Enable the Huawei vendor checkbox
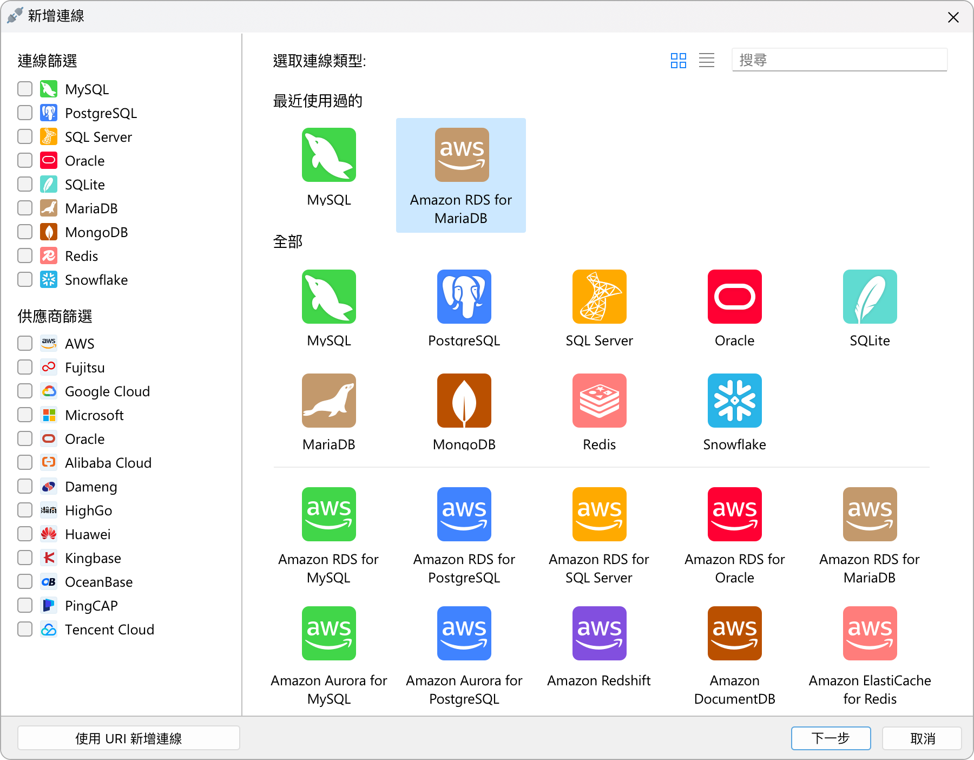 pyautogui.click(x=25, y=534)
